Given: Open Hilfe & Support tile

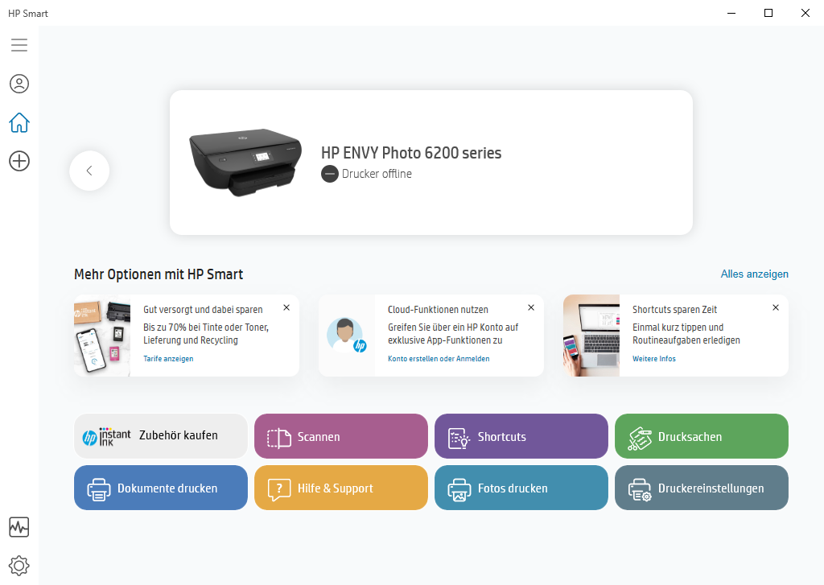Looking at the screenshot, I should (x=341, y=488).
